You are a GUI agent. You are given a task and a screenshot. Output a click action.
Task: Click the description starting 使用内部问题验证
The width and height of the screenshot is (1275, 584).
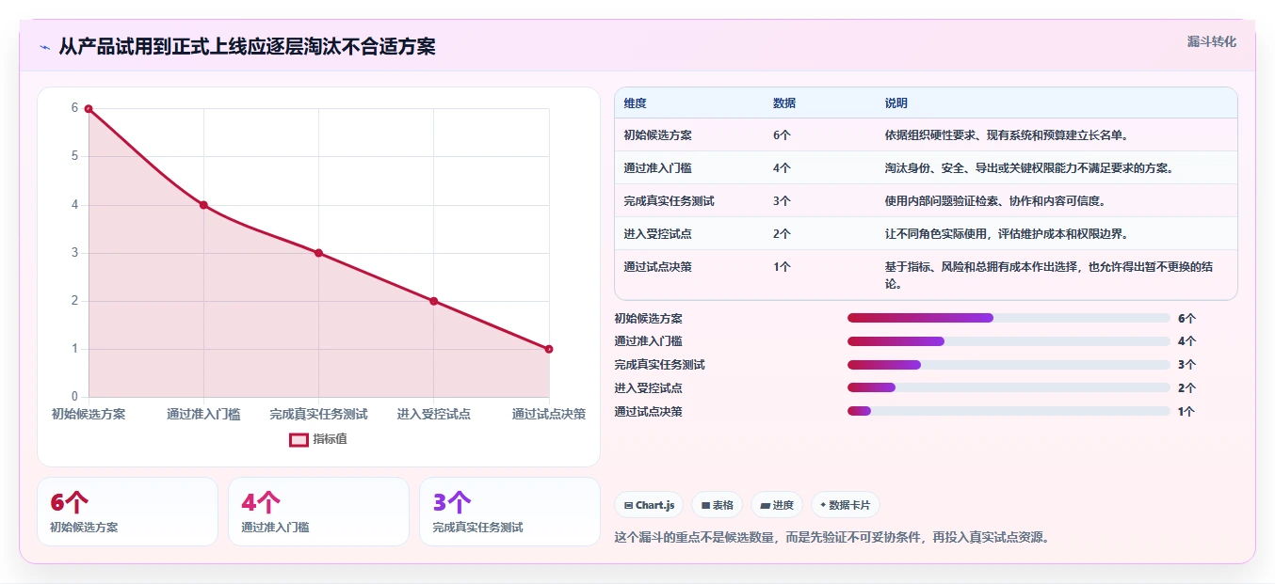point(995,201)
